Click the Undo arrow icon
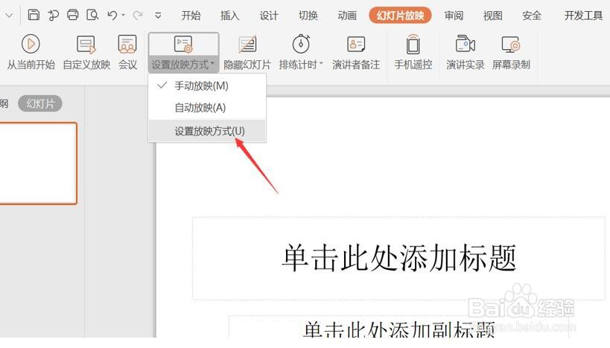Viewport: 610px width, 348px height. pos(112,15)
